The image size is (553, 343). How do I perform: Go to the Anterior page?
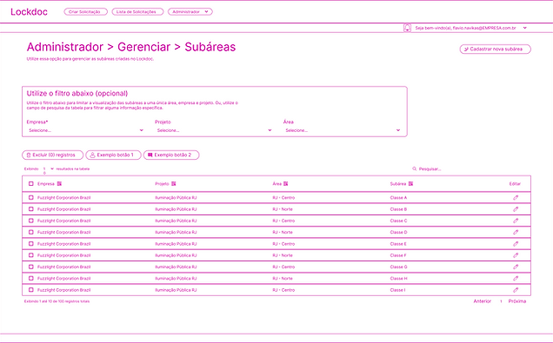[x=482, y=301]
